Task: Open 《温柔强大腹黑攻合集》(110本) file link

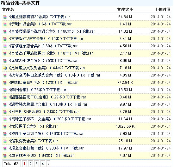Action: 48,104
